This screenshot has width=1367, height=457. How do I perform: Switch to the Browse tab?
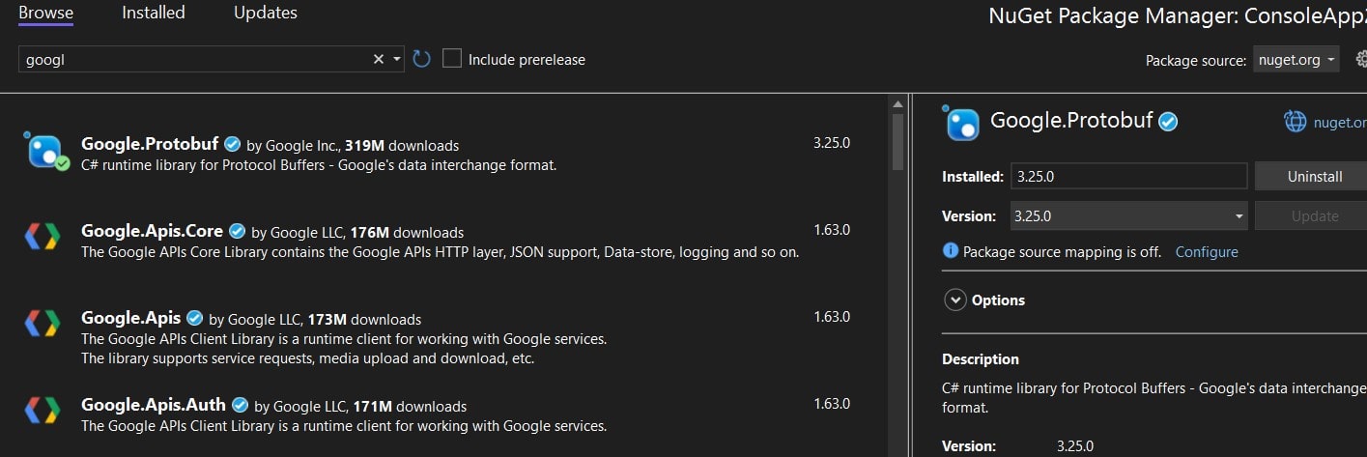click(45, 14)
